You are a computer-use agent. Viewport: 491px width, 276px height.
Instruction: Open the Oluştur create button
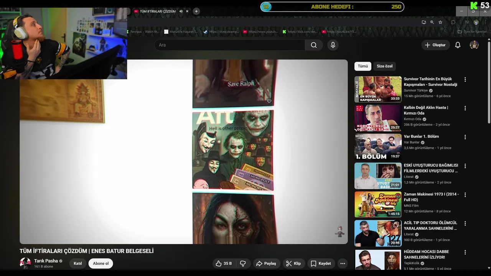point(435,45)
